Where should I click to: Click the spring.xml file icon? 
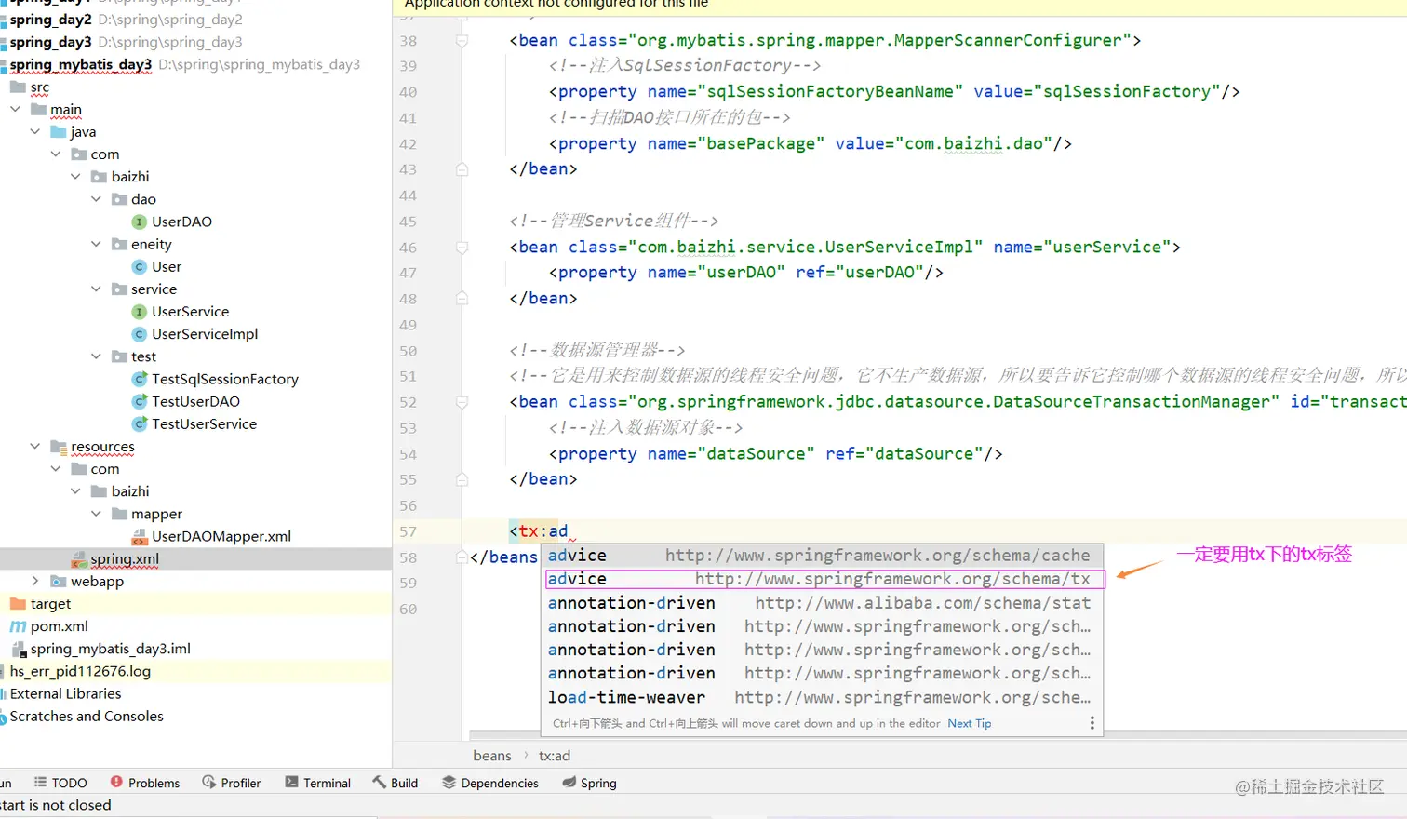tap(79, 558)
